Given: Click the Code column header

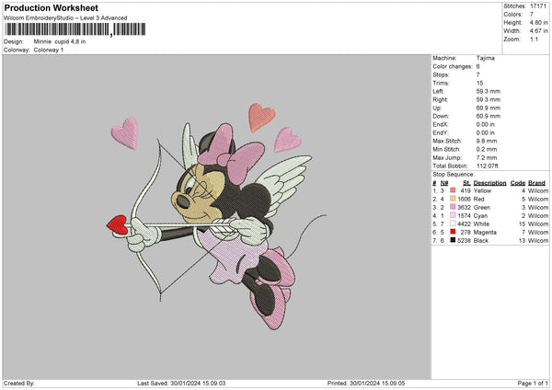Looking at the screenshot, I should click(x=518, y=183).
